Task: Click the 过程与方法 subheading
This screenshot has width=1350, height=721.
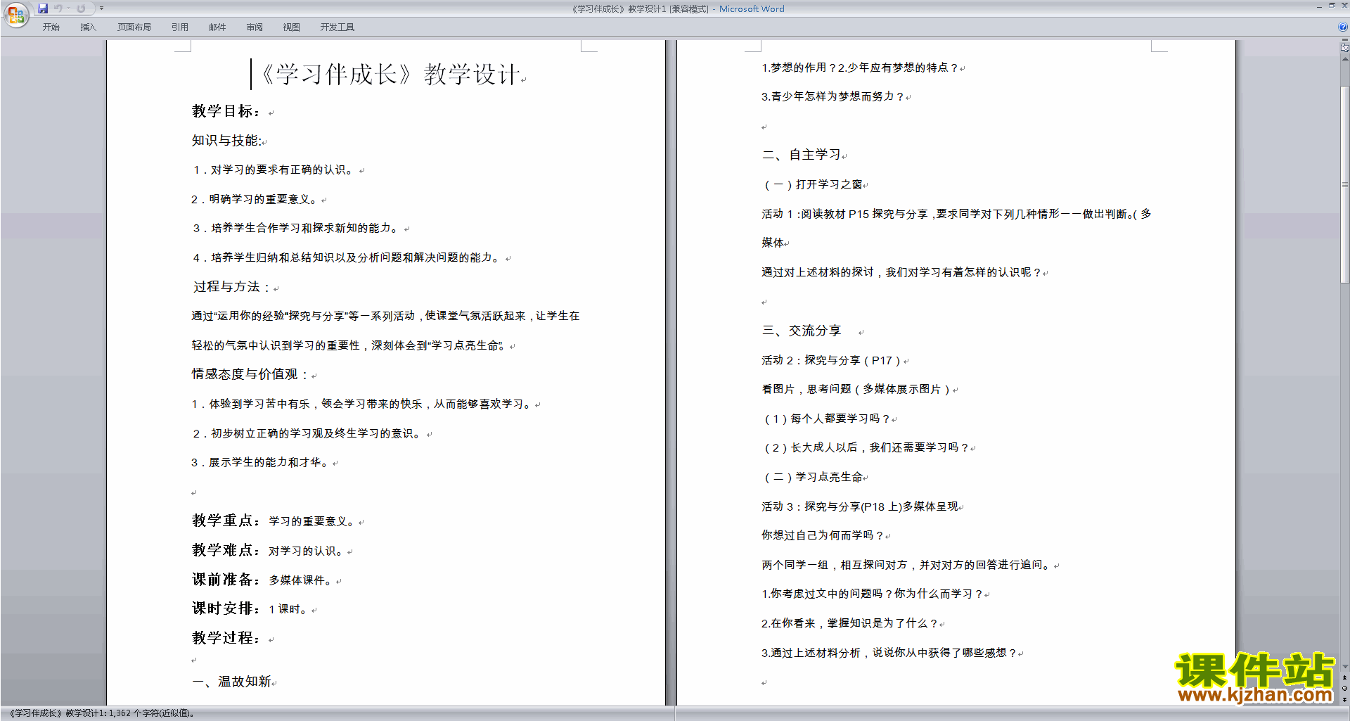Action: click(231, 287)
